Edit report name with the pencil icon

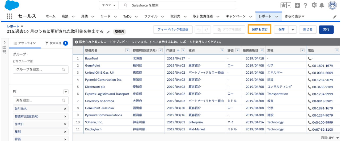pyautogui.click(x=108, y=32)
